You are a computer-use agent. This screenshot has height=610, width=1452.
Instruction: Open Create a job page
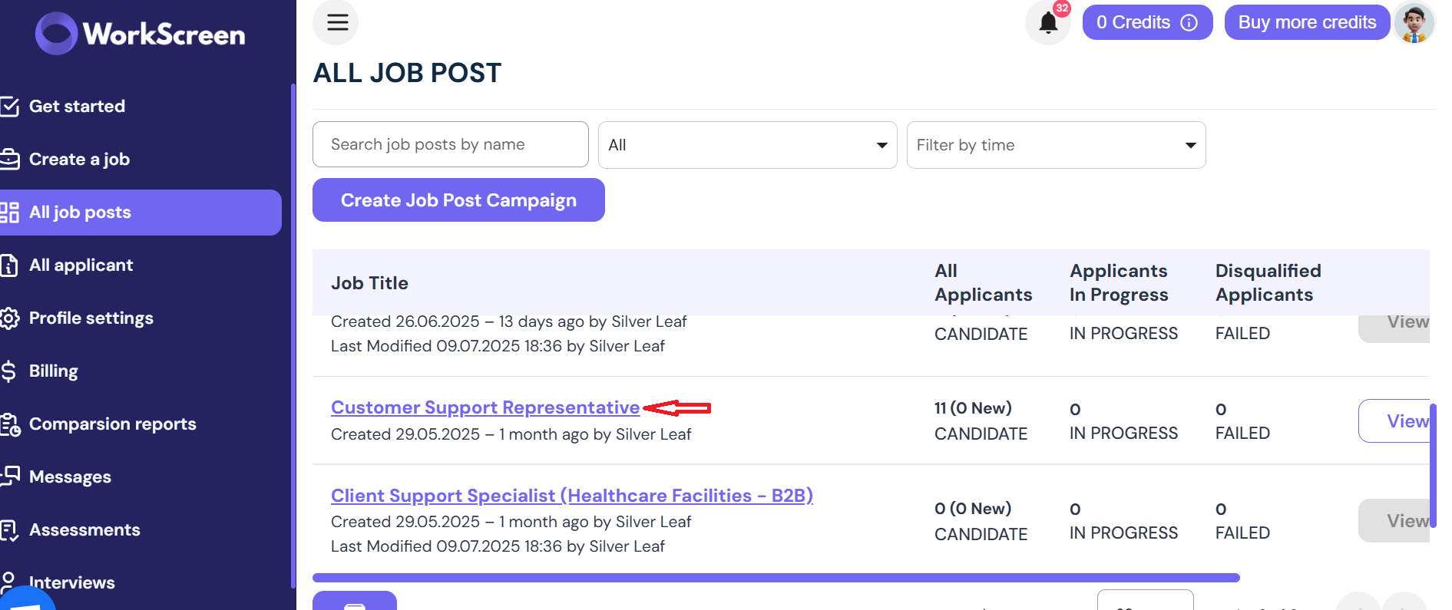point(78,160)
